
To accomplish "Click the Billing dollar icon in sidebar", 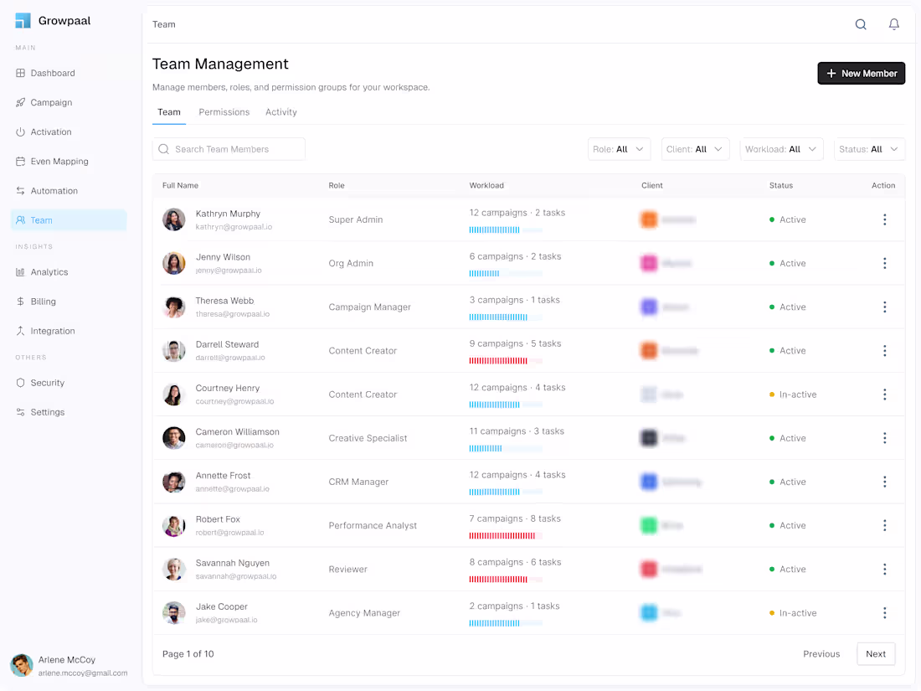I will point(21,302).
